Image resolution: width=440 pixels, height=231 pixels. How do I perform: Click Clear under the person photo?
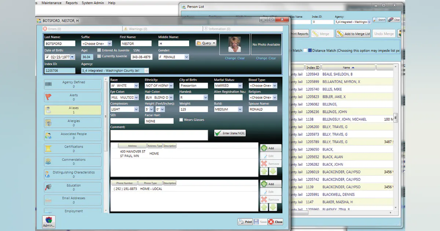(x=241, y=58)
